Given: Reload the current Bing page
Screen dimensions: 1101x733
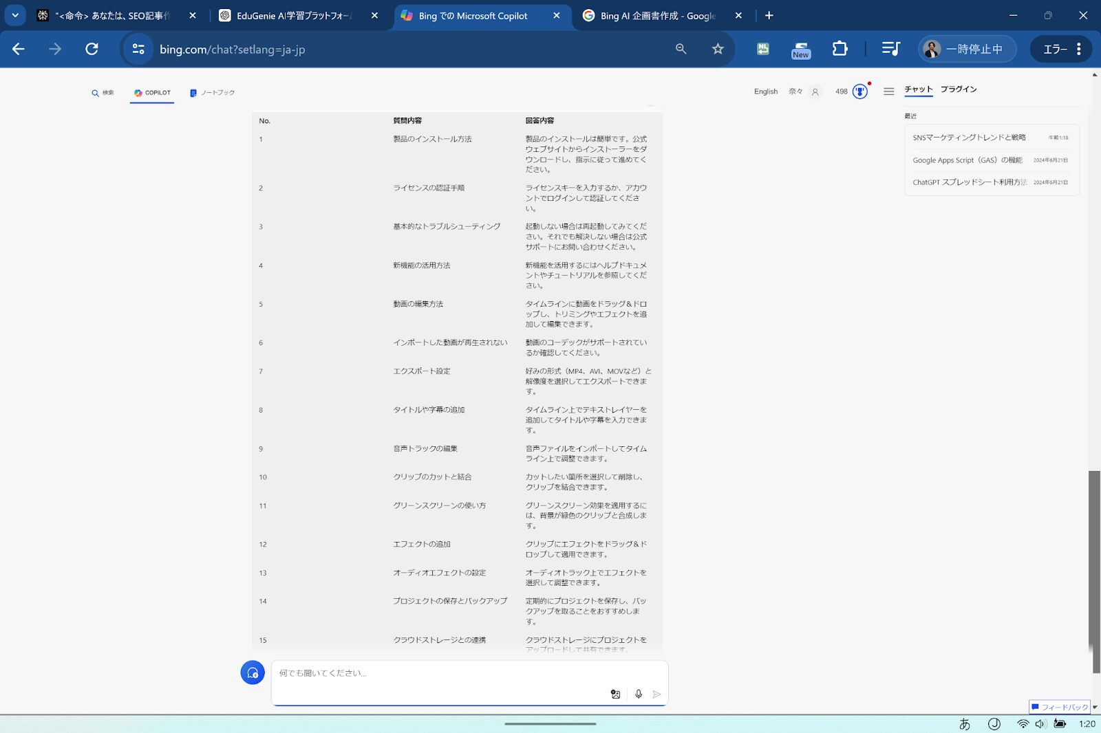Looking at the screenshot, I should pos(92,49).
